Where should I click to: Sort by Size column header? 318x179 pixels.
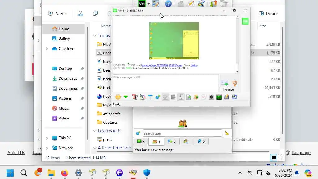coord(263,26)
